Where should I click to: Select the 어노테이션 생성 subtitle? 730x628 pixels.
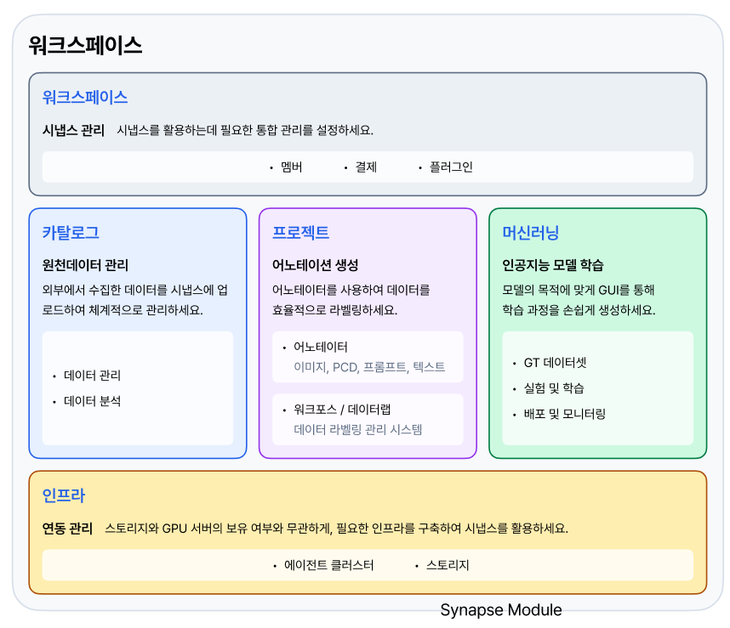315,265
